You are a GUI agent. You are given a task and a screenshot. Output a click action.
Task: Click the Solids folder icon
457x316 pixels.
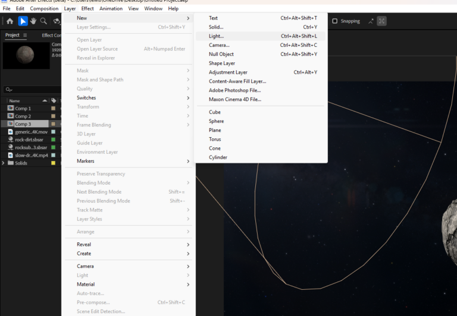[x=11, y=163]
